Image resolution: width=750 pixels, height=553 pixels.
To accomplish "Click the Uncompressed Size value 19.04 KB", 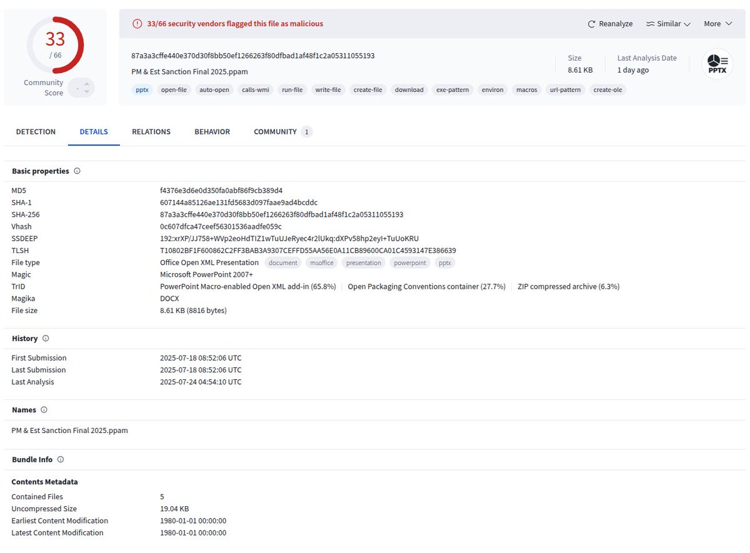I will click(174, 509).
